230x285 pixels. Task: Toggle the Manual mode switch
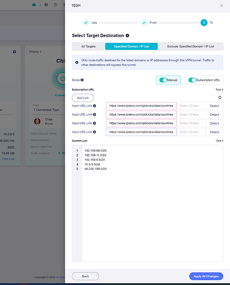coord(163,80)
